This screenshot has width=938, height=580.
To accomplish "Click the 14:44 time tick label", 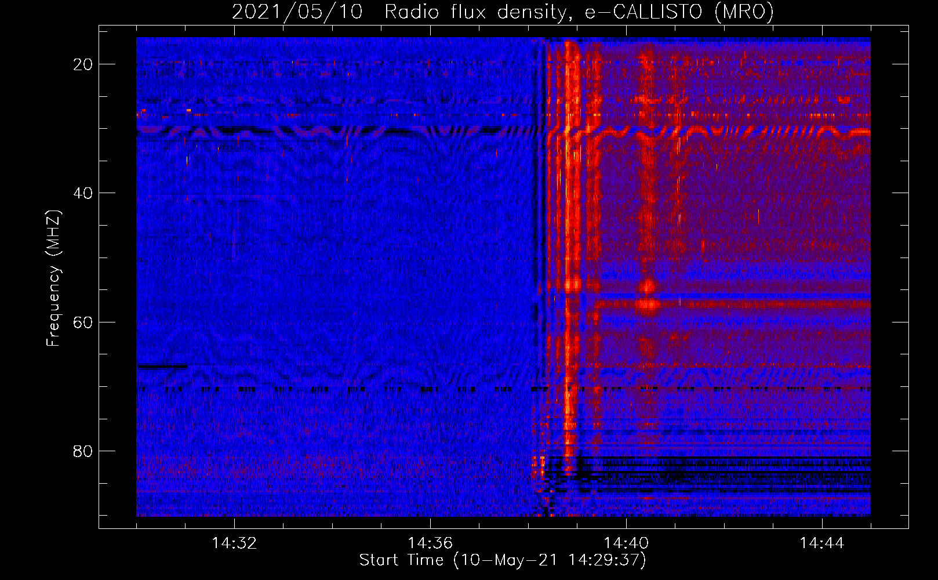I will click(x=822, y=543).
